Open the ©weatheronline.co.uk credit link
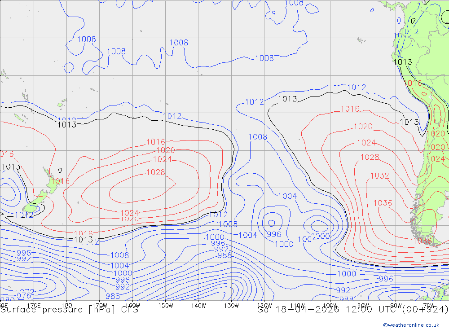This screenshot has height=329, width=449. pyautogui.click(x=411, y=325)
